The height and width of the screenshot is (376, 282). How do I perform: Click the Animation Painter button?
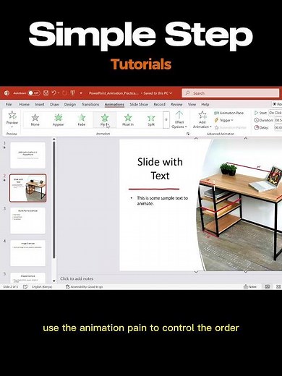click(231, 127)
